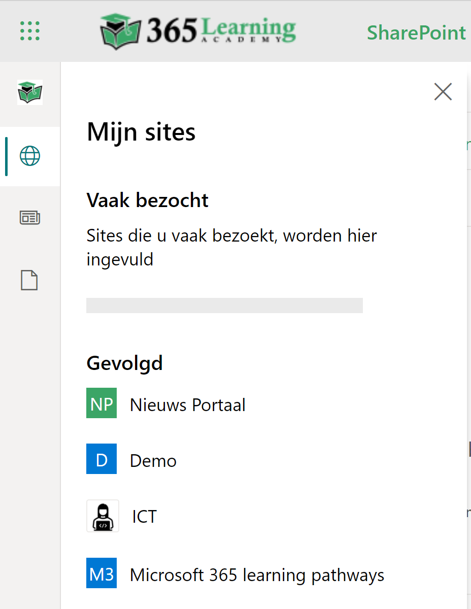
Task: Click the ICT site avatar icon
Action: pos(103,516)
